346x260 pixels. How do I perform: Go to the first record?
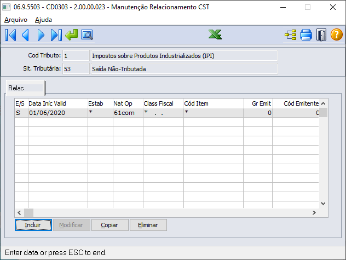coord(10,35)
